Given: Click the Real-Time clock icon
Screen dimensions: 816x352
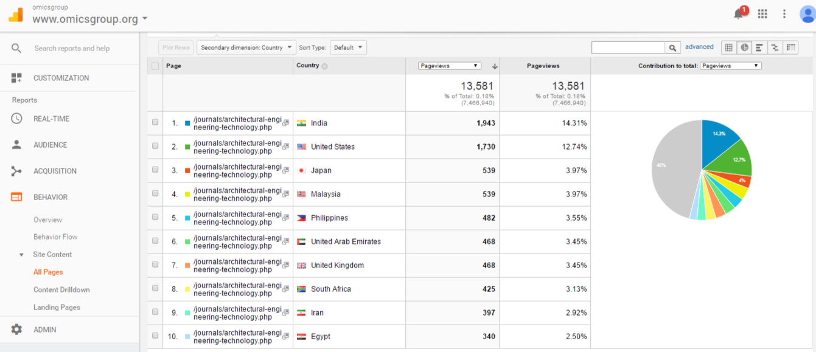Looking at the screenshot, I should pos(16,119).
